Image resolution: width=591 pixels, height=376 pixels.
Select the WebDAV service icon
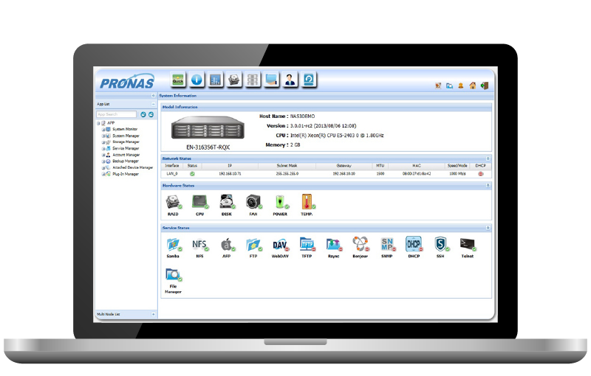tap(280, 245)
